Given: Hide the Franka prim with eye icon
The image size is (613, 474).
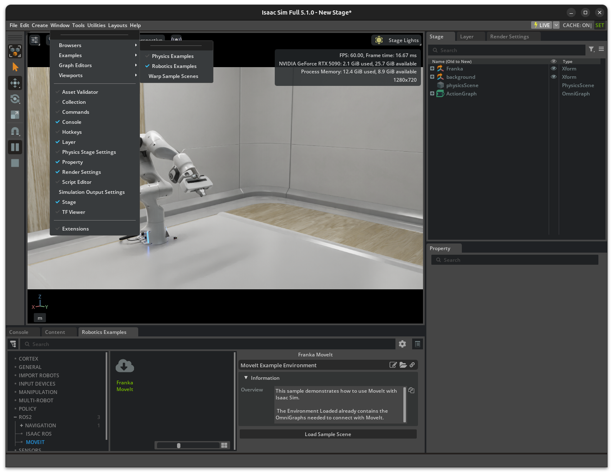Looking at the screenshot, I should tap(554, 68).
